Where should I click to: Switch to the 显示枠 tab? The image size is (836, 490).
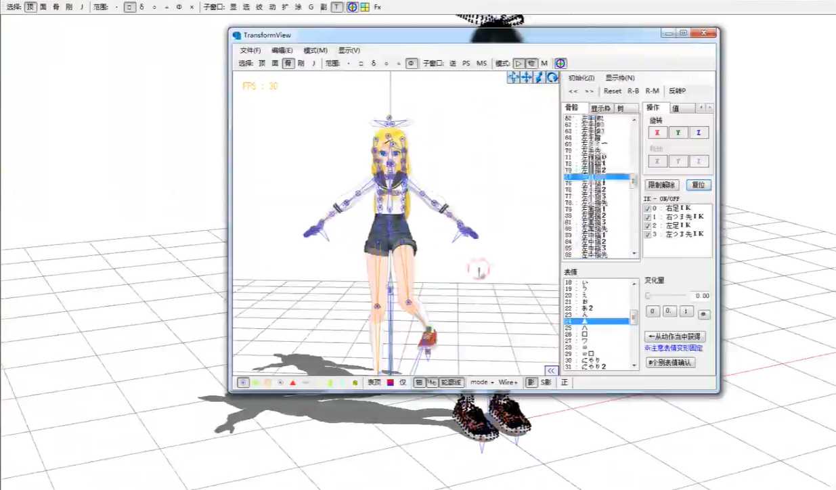tap(601, 108)
